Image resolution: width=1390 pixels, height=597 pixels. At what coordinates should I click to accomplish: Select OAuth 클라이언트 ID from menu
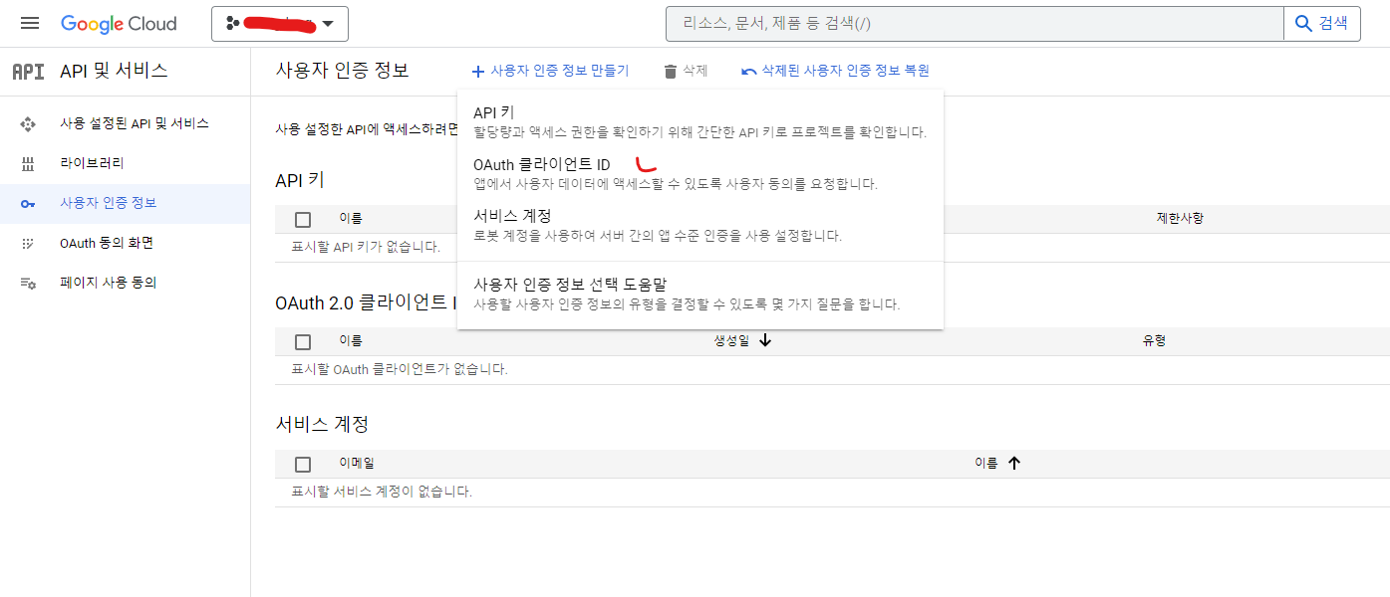[x=541, y=164]
